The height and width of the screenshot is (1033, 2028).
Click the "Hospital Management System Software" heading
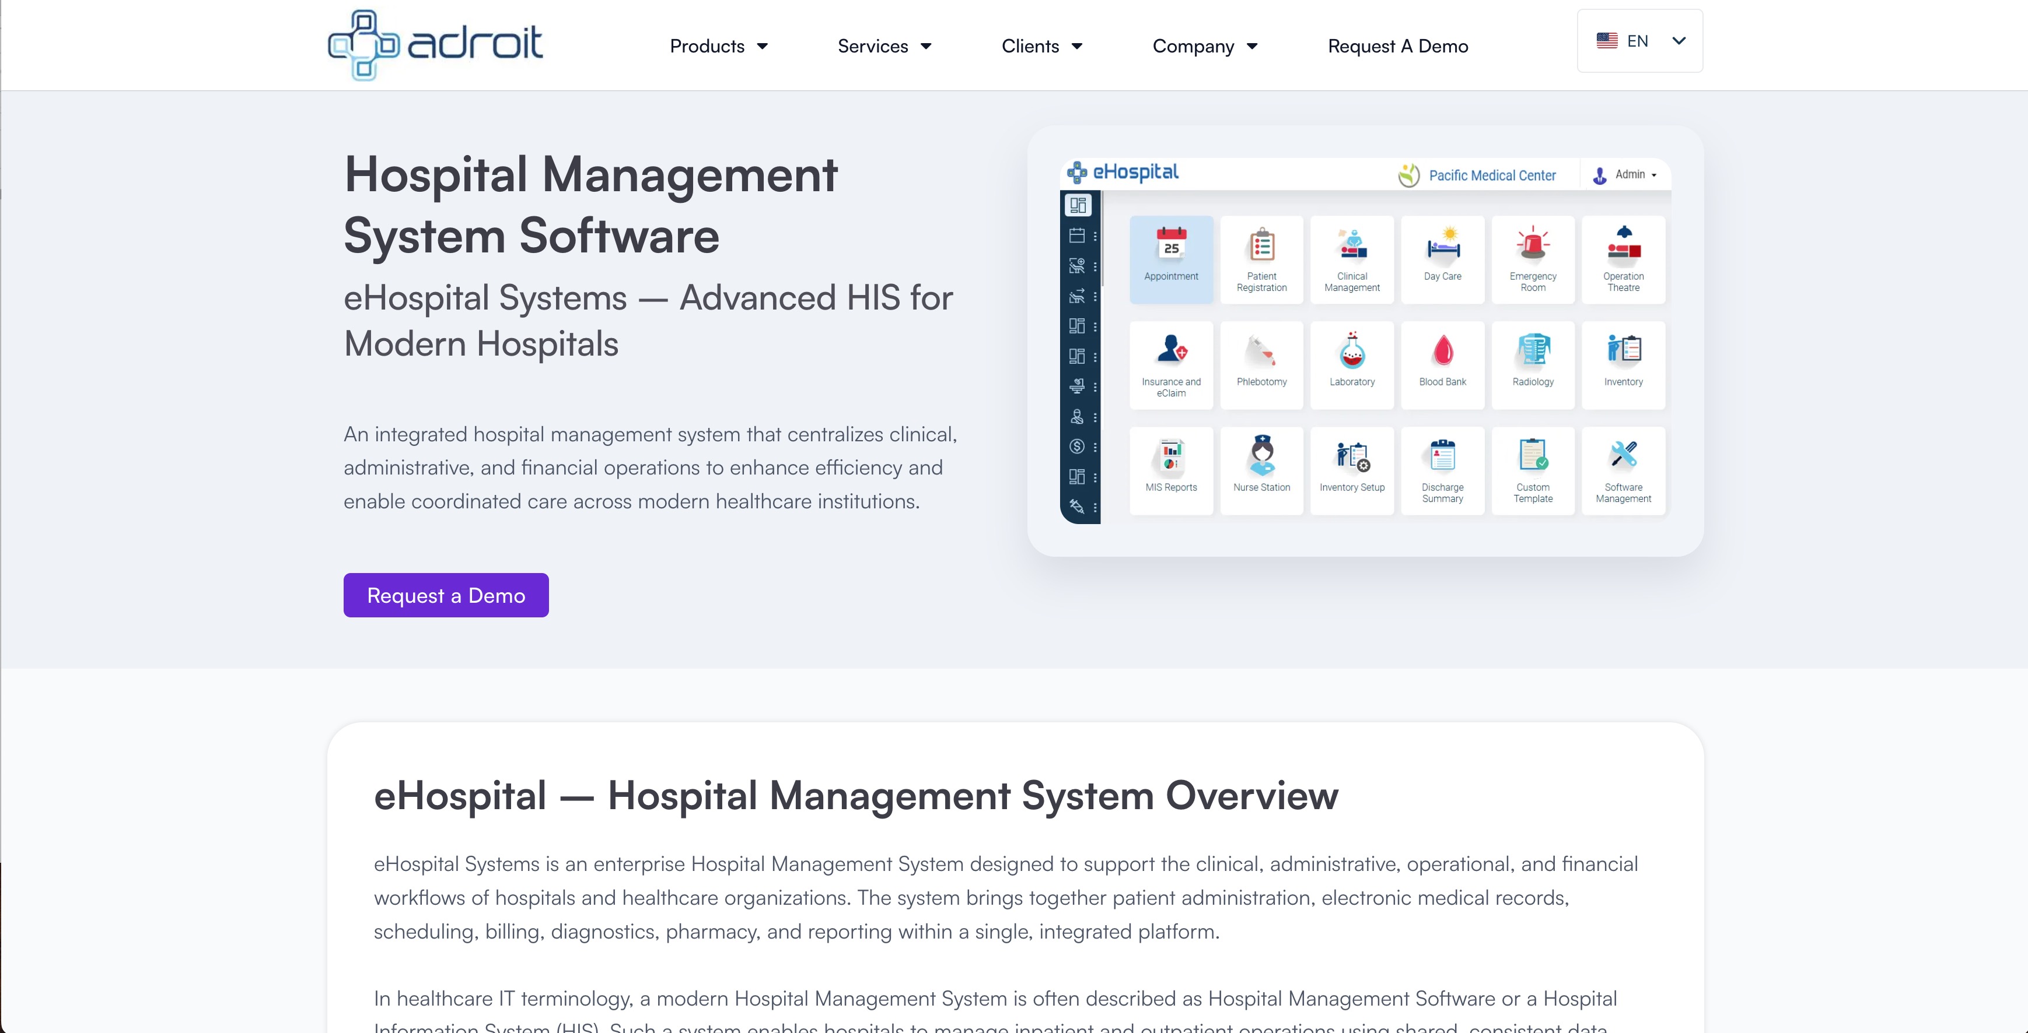point(591,205)
